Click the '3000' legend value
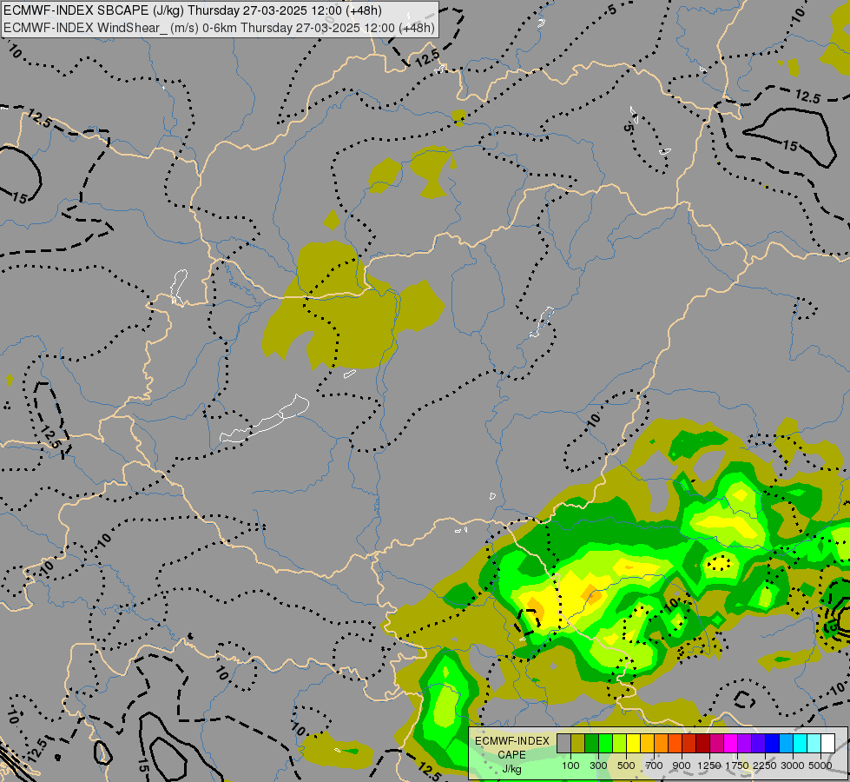The image size is (850, 782). [x=793, y=765]
